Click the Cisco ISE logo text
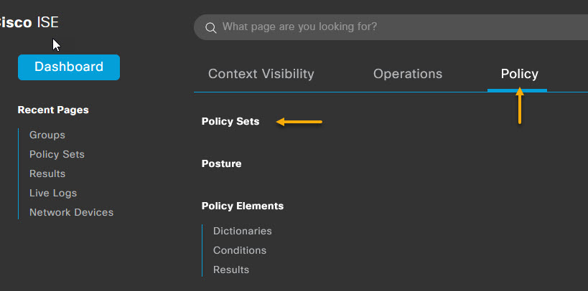 pyautogui.click(x=29, y=22)
